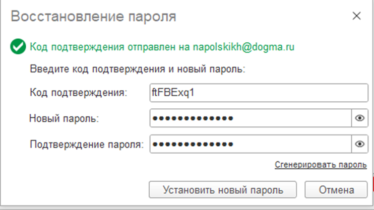Click the masked dots in Подтверждение пароля

tap(193, 145)
